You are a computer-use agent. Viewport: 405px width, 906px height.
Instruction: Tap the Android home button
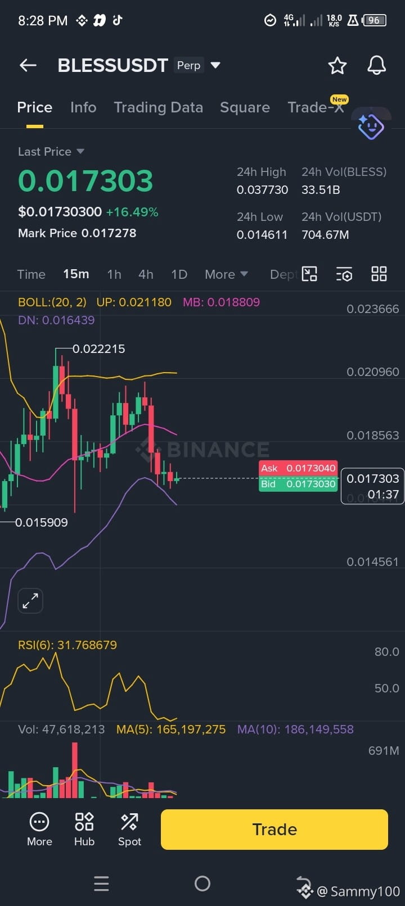tap(202, 884)
